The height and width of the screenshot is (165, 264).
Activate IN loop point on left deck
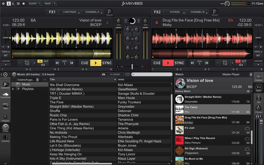coord(40,61)
